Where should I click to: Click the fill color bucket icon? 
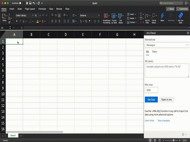38,21
